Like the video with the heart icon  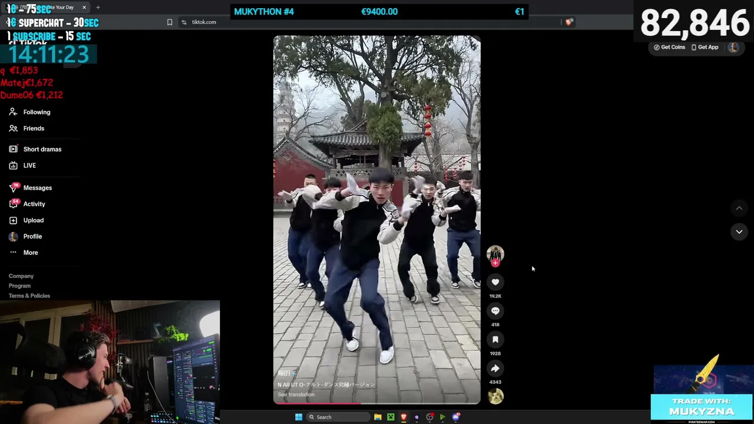point(495,282)
